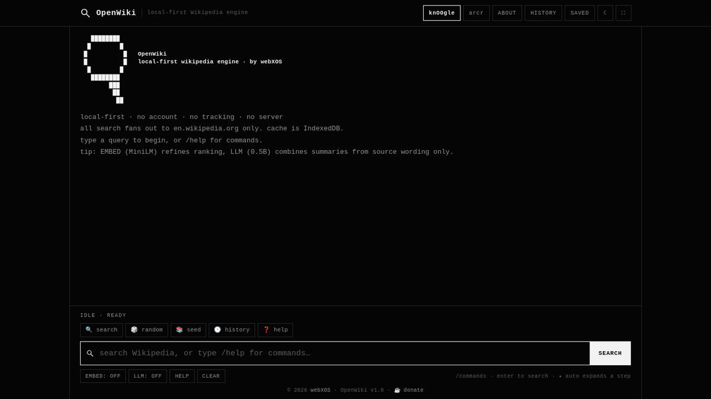Click the OpenWiki magnifier logo icon
The height and width of the screenshot is (399, 711).
click(x=85, y=13)
